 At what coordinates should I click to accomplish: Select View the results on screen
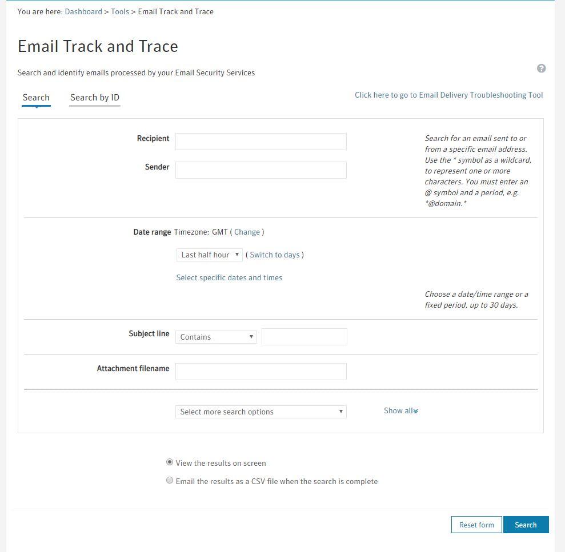pos(170,462)
